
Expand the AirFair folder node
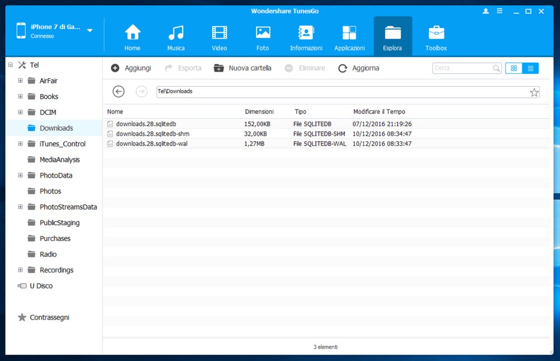click(20, 81)
